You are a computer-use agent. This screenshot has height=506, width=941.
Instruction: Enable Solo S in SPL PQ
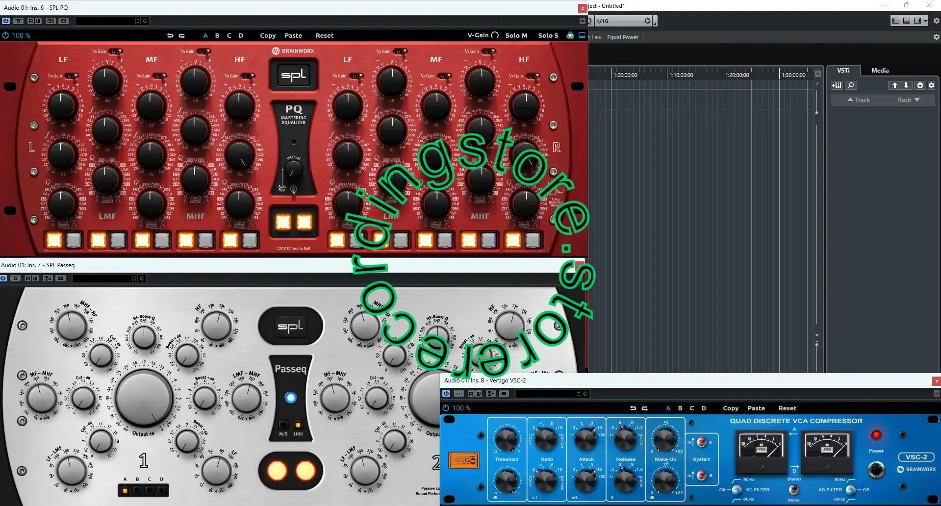pos(548,35)
